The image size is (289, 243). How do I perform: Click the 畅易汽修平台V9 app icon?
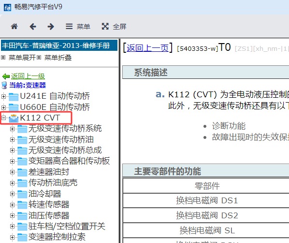pyautogui.click(x=7, y=7)
